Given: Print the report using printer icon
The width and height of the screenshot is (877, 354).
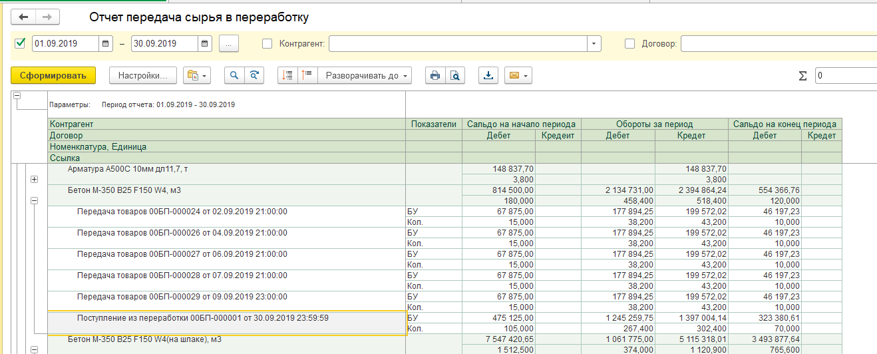Looking at the screenshot, I should point(435,76).
